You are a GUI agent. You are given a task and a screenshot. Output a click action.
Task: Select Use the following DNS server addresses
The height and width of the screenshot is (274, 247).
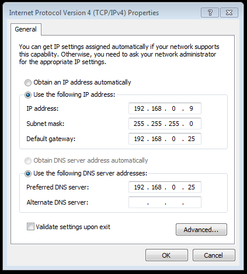point(28,174)
